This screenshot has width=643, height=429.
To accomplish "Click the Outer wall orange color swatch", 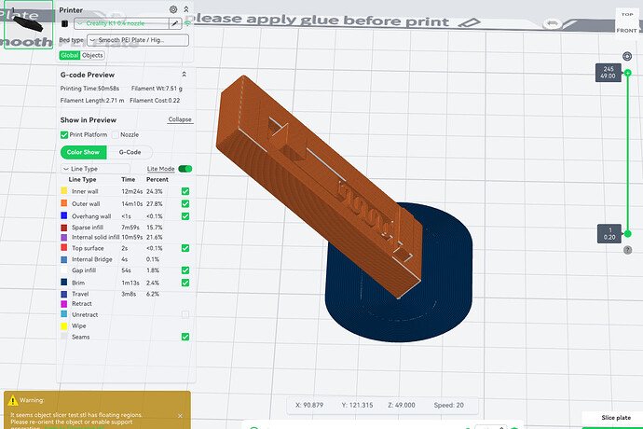I will 62,202.
